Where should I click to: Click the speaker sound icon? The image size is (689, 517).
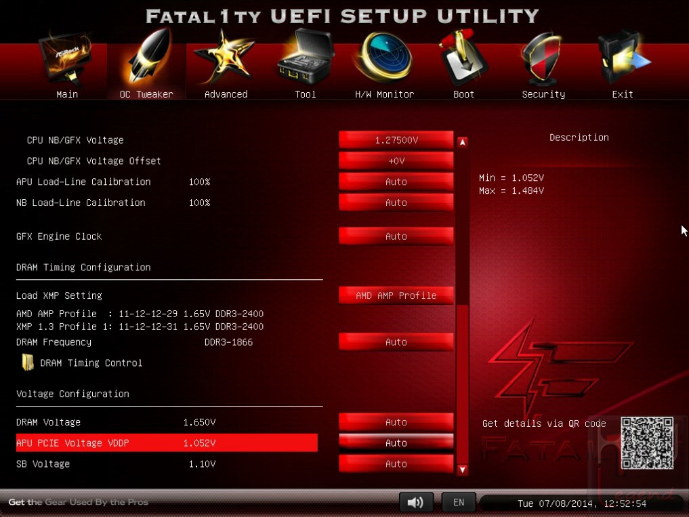tap(416, 502)
